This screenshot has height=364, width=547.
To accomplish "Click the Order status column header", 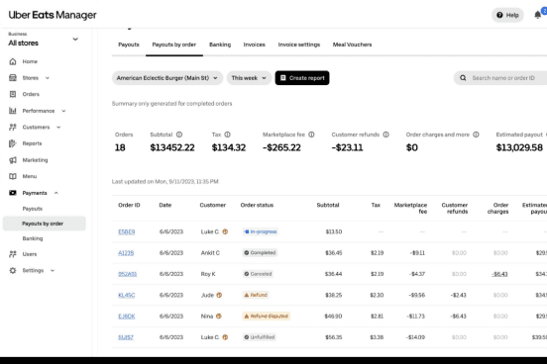I will (257, 205).
